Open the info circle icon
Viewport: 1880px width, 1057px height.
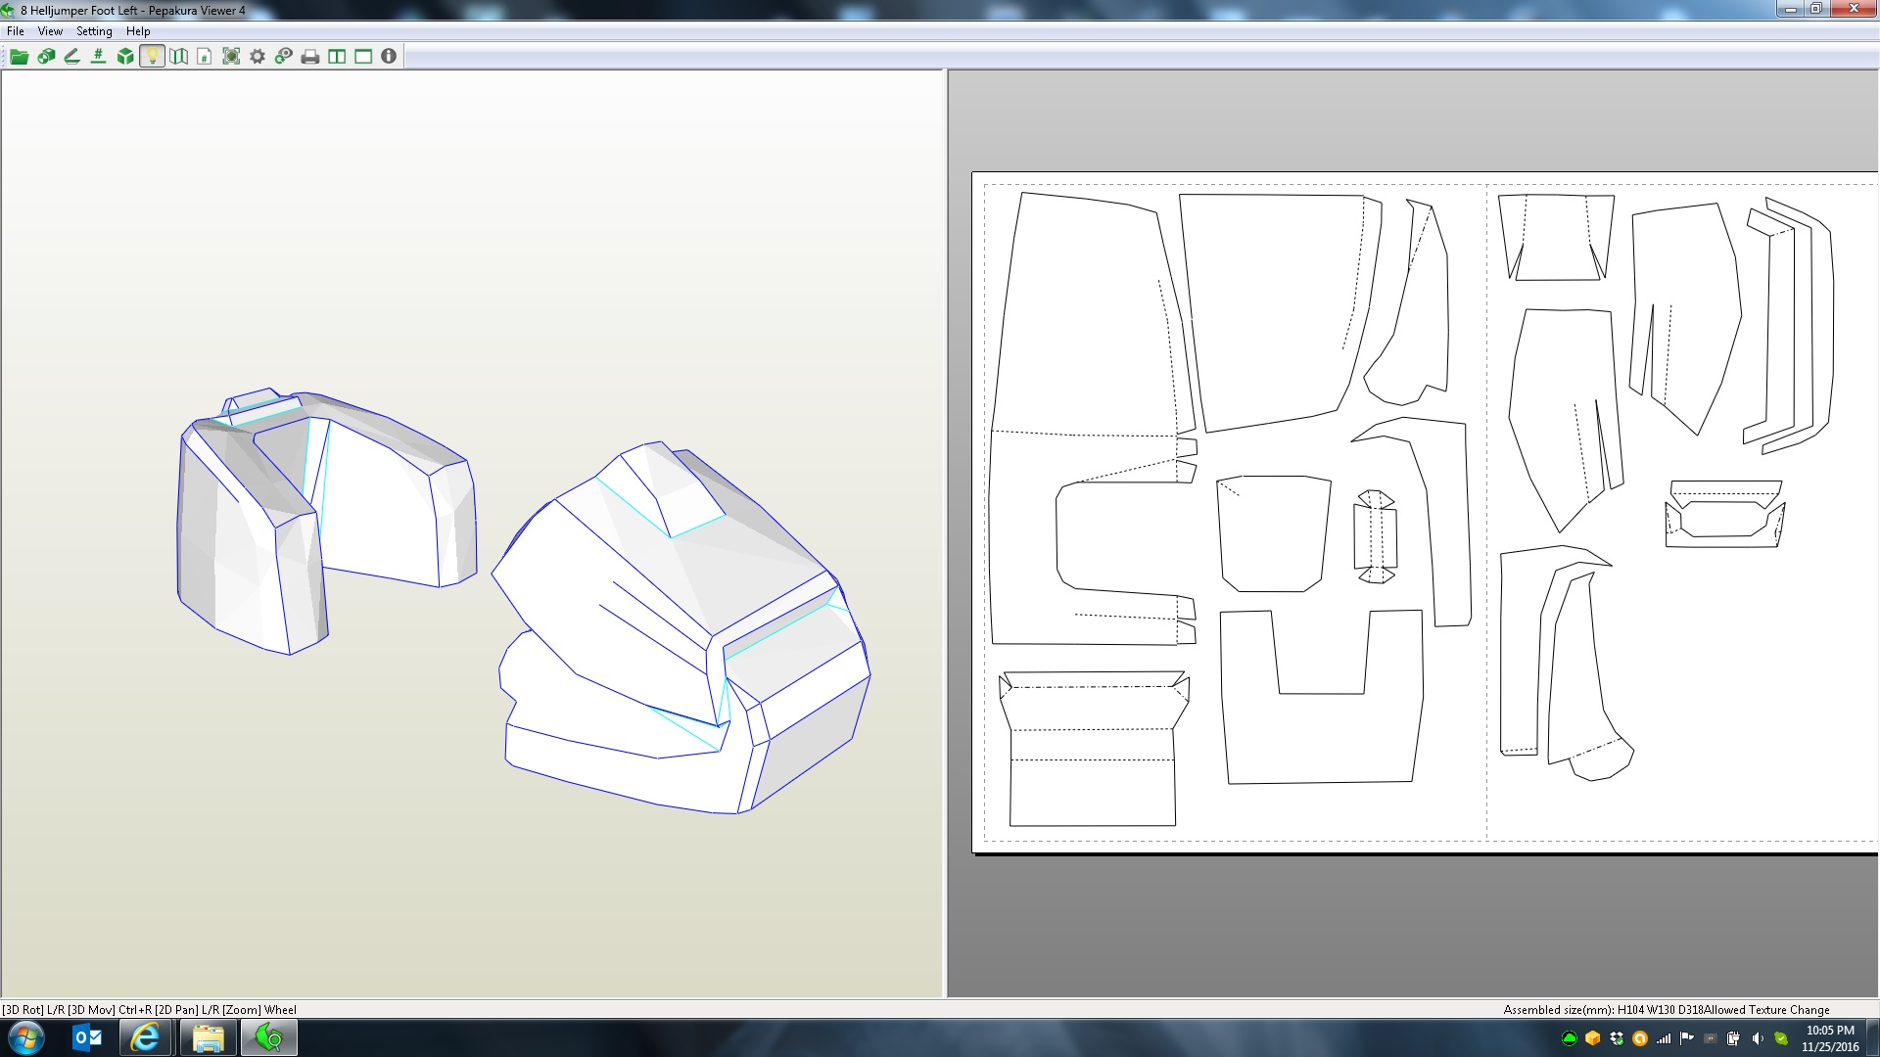click(x=389, y=57)
